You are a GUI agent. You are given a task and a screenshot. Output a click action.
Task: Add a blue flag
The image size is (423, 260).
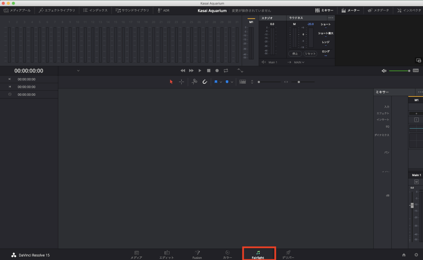[x=216, y=82]
